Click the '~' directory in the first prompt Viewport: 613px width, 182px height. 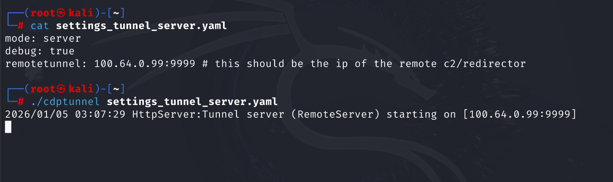pyautogui.click(x=116, y=13)
